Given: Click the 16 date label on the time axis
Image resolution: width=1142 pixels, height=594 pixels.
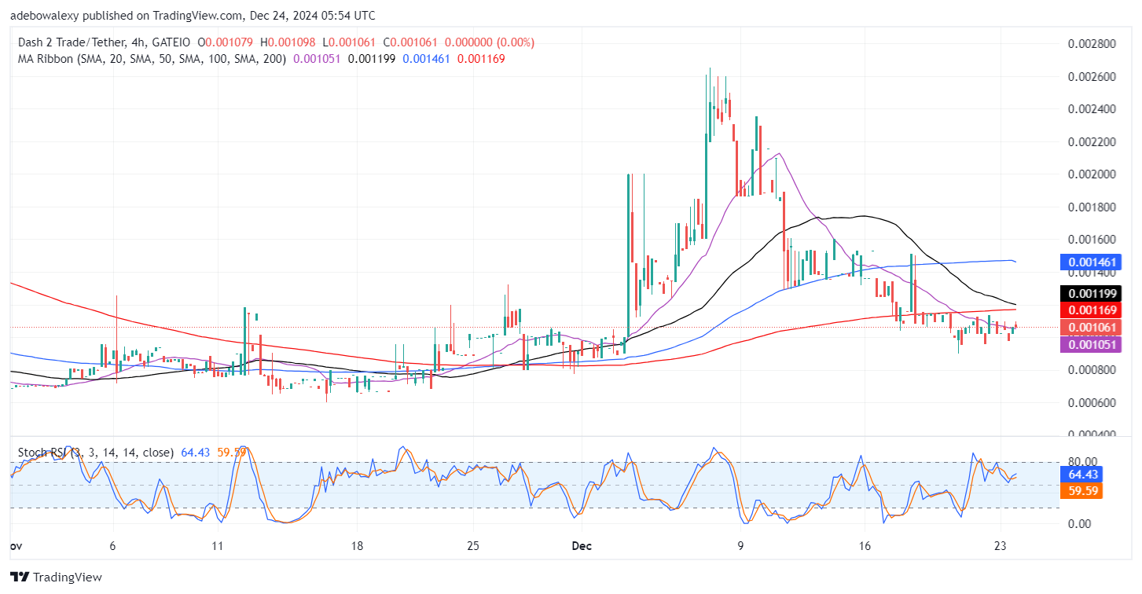Looking at the screenshot, I should tap(864, 546).
